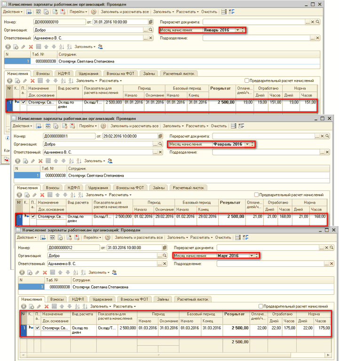Expand the Месяц начисления dropdown showing Февраль 2016
This screenshot has width=339, height=361.
coord(247,144)
